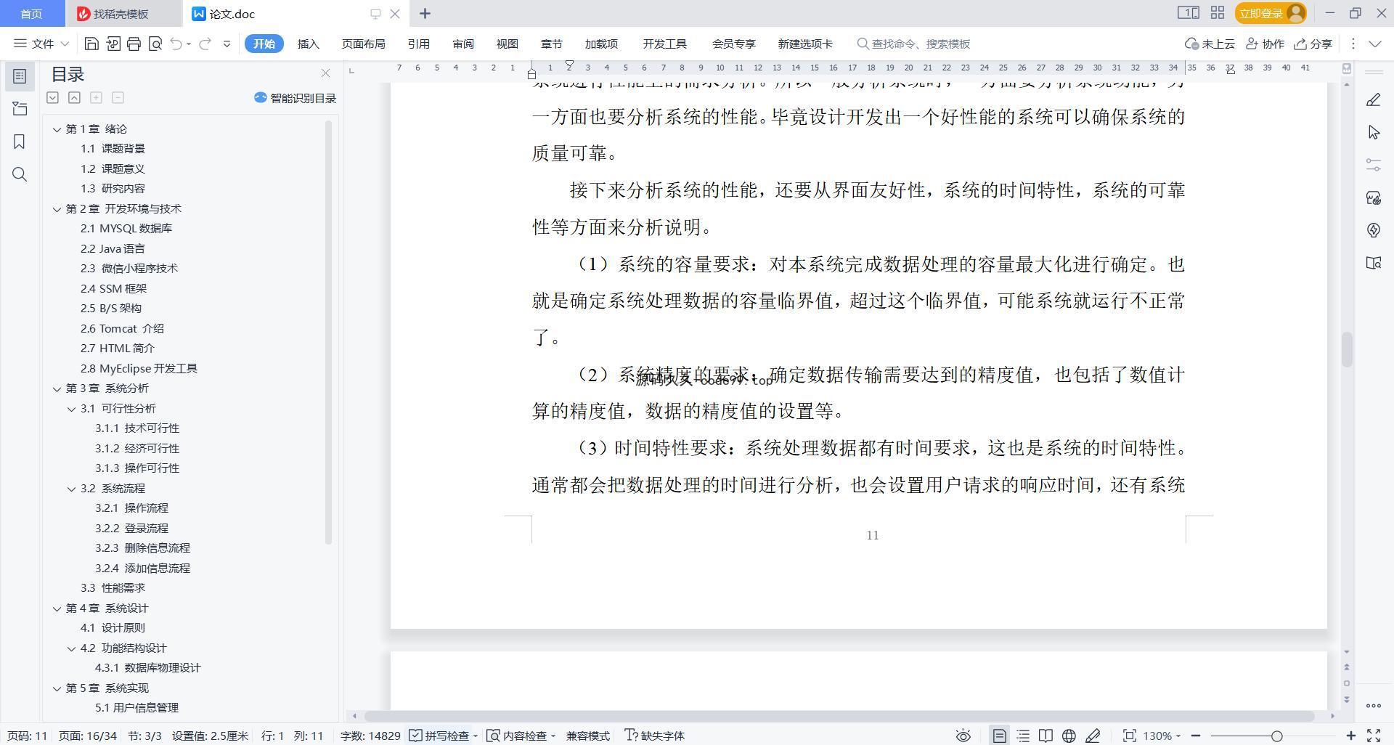Viewport: 1394px width, 745px height.
Task: Click the selection cursor icon in the right sidebar
Action: pyautogui.click(x=1373, y=132)
